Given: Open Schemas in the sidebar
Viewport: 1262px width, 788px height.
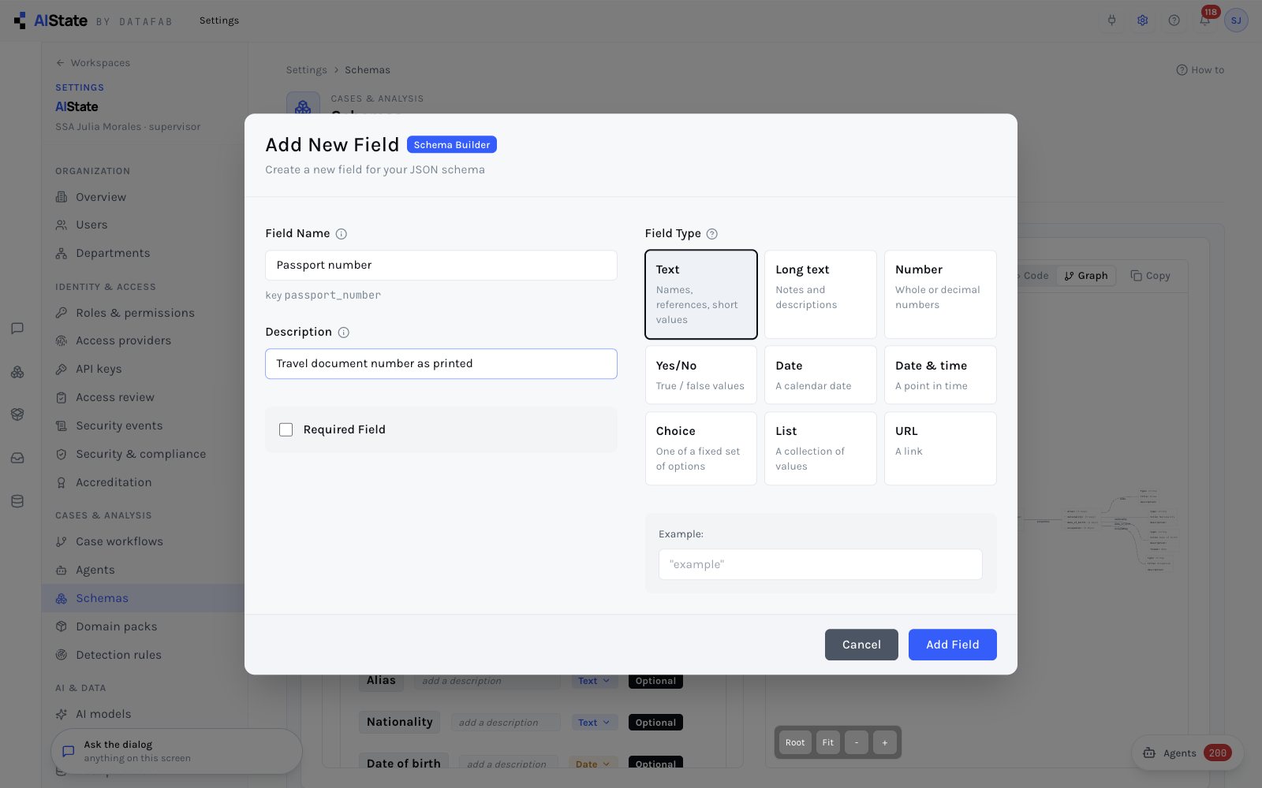Looking at the screenshot, I should [144, 599].
